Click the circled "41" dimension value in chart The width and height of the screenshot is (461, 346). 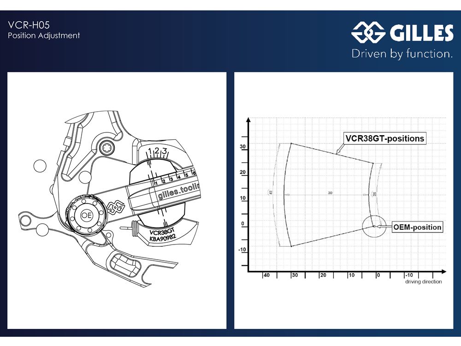pyautogui.click(x=271, y=192)
